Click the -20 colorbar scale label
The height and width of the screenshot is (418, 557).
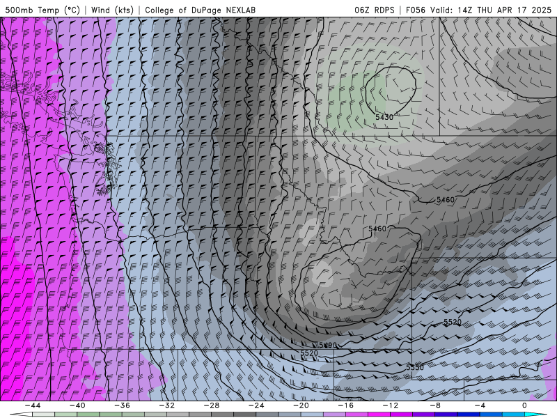[x=301, y=405]
